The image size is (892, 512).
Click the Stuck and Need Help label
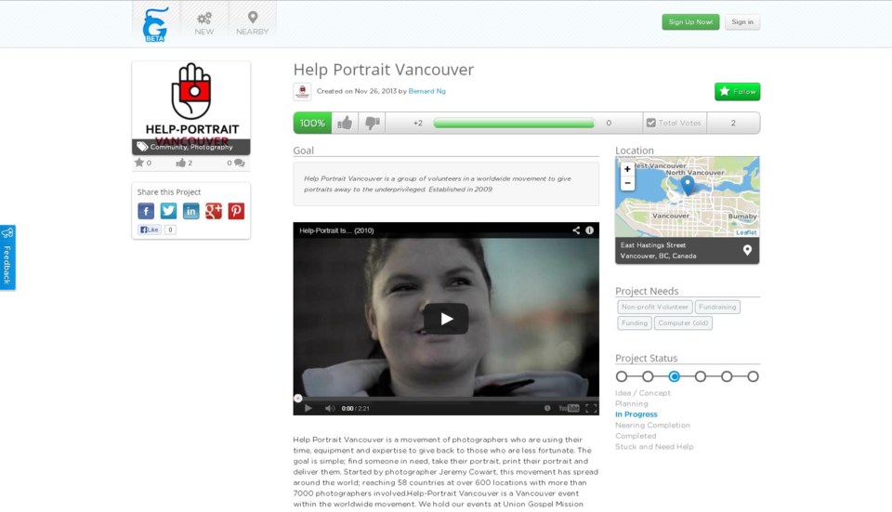tap(654, 447)
